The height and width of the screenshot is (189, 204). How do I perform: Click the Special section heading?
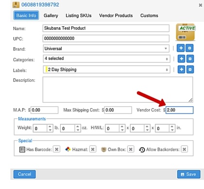click(25, 141)
